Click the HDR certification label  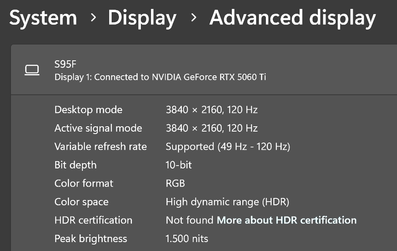pos(93,220)
